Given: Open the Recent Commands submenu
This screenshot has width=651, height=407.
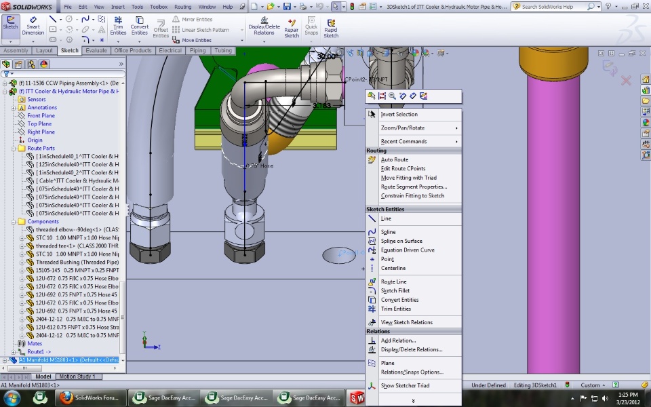Looking at the screenshot, I should (x=414, y=142).
